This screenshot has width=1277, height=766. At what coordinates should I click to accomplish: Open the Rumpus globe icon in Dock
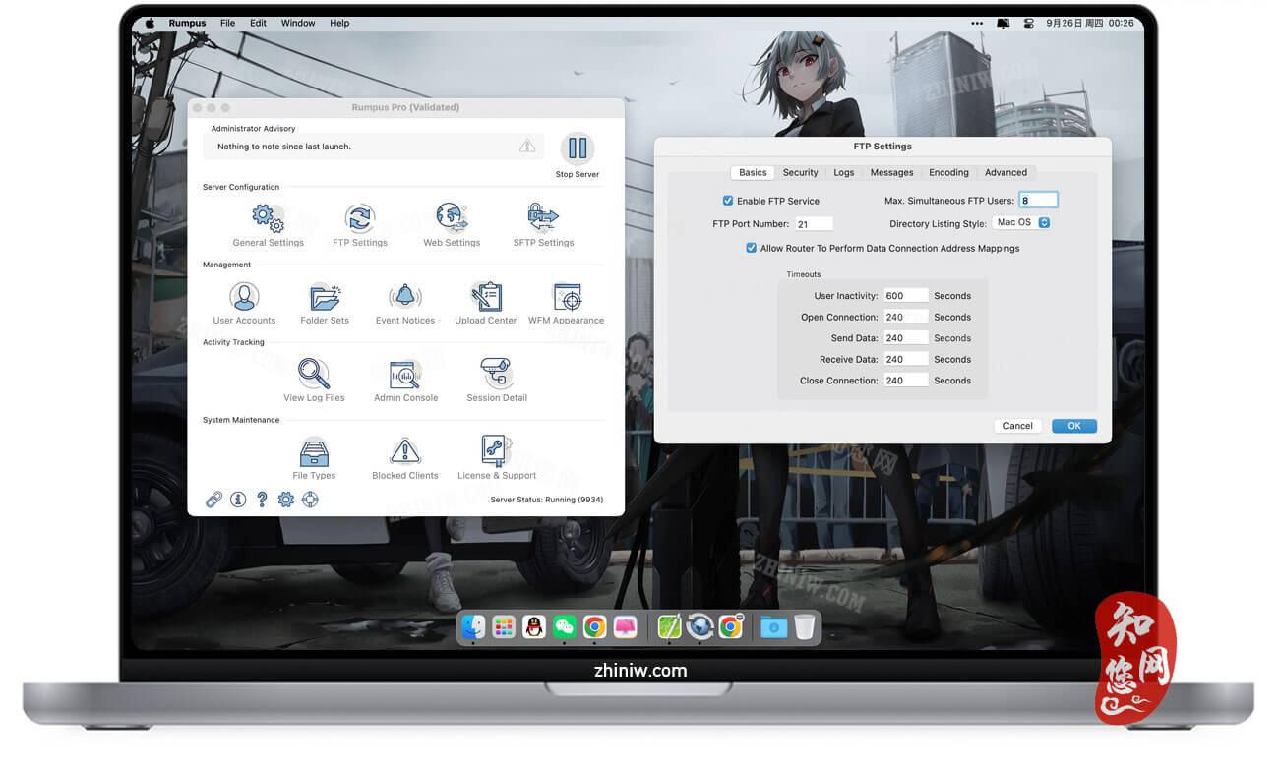pyautogui.click(x=699, y=626)
